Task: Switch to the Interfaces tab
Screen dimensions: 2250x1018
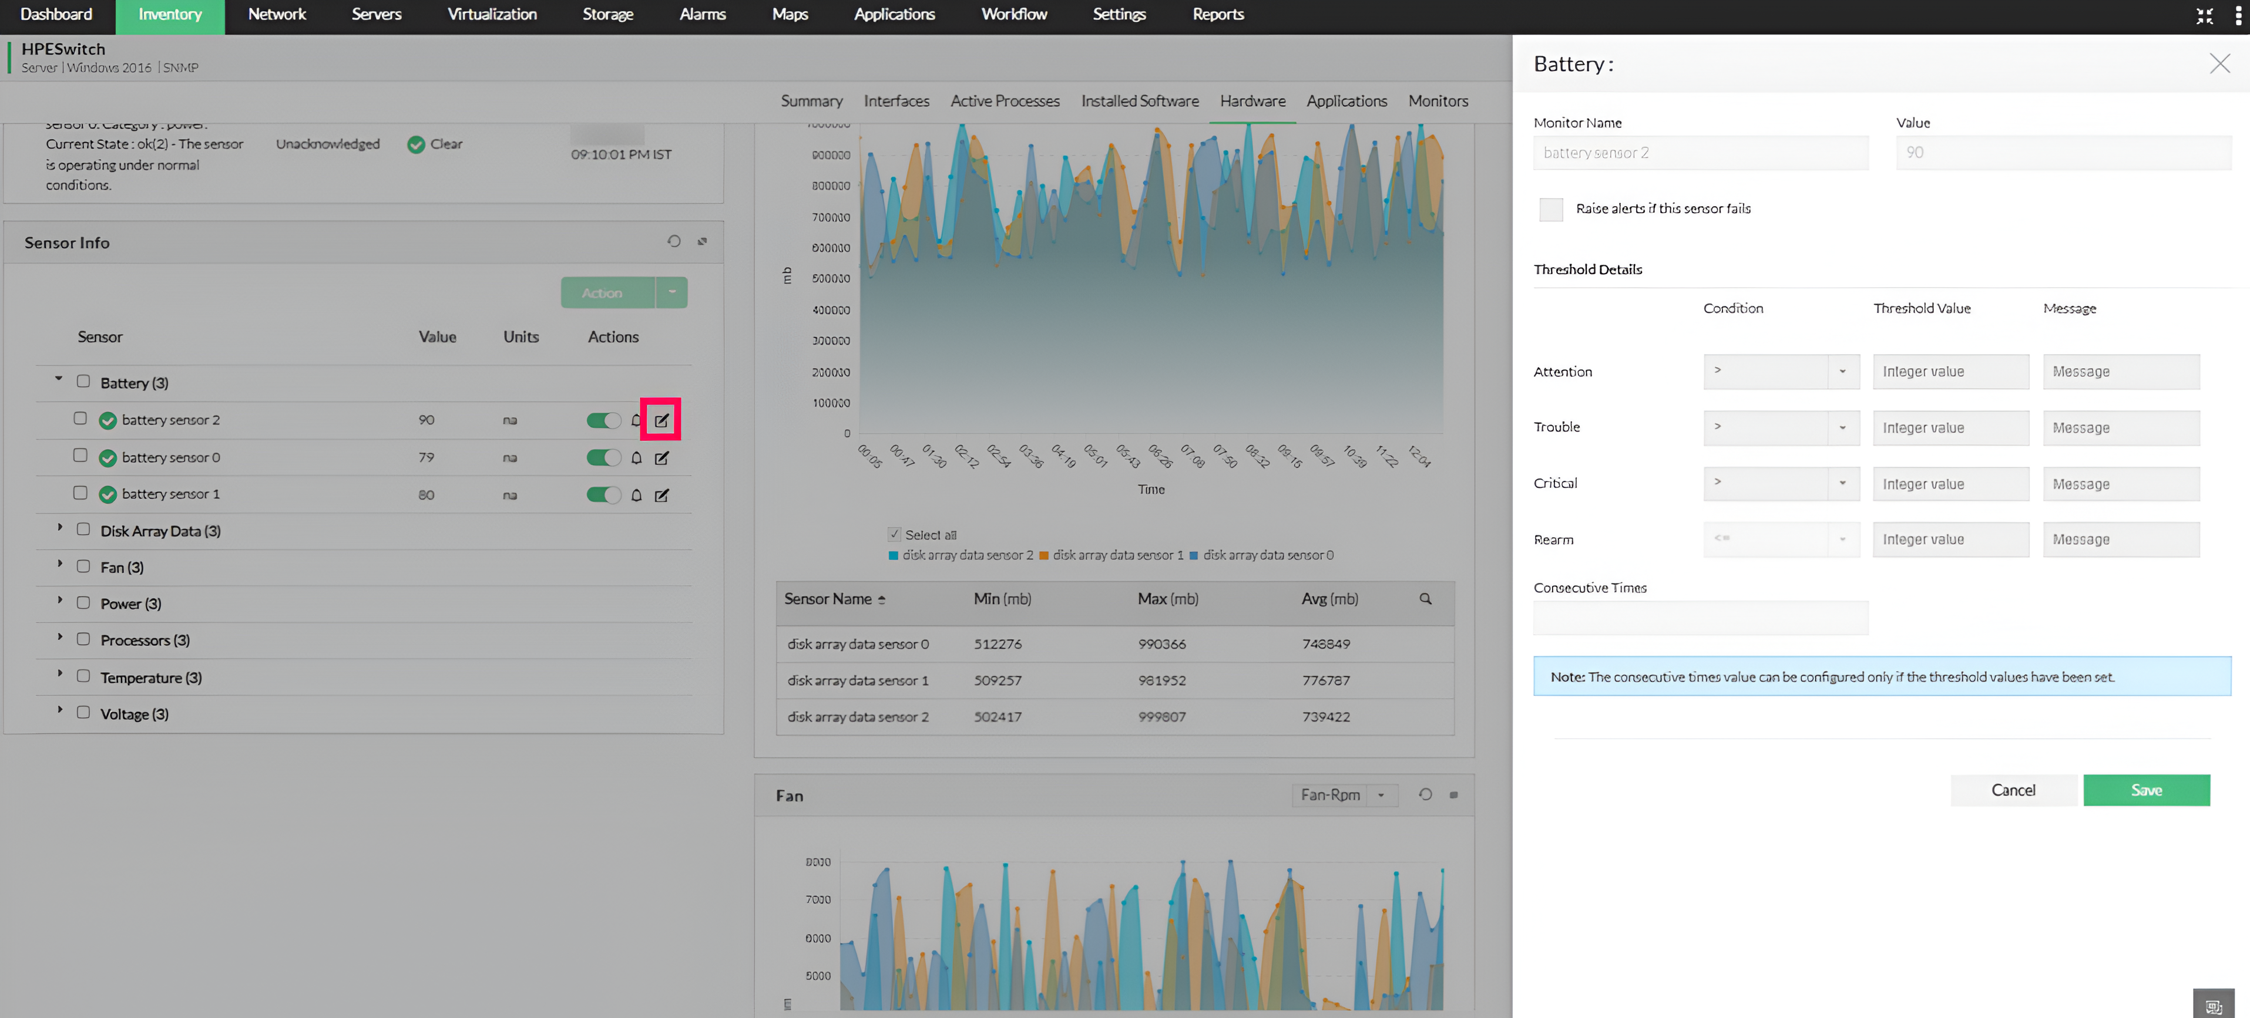Action: 896,102
